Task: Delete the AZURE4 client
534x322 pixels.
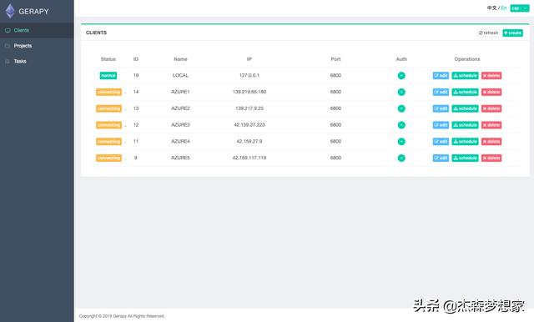Action: (491, 142)
